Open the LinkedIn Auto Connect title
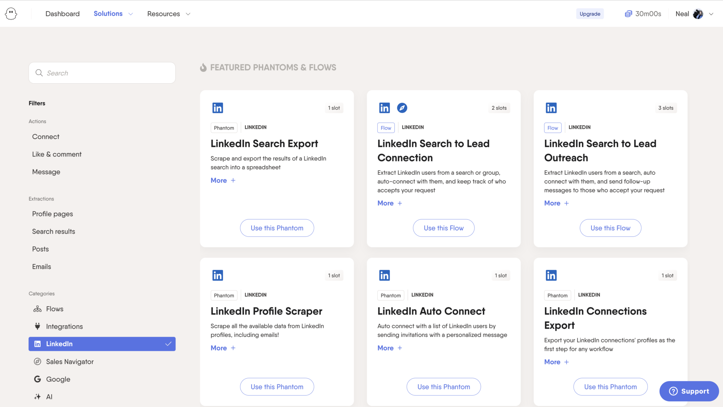The width and height of the screenshot is (723, 407). (431, 311)
